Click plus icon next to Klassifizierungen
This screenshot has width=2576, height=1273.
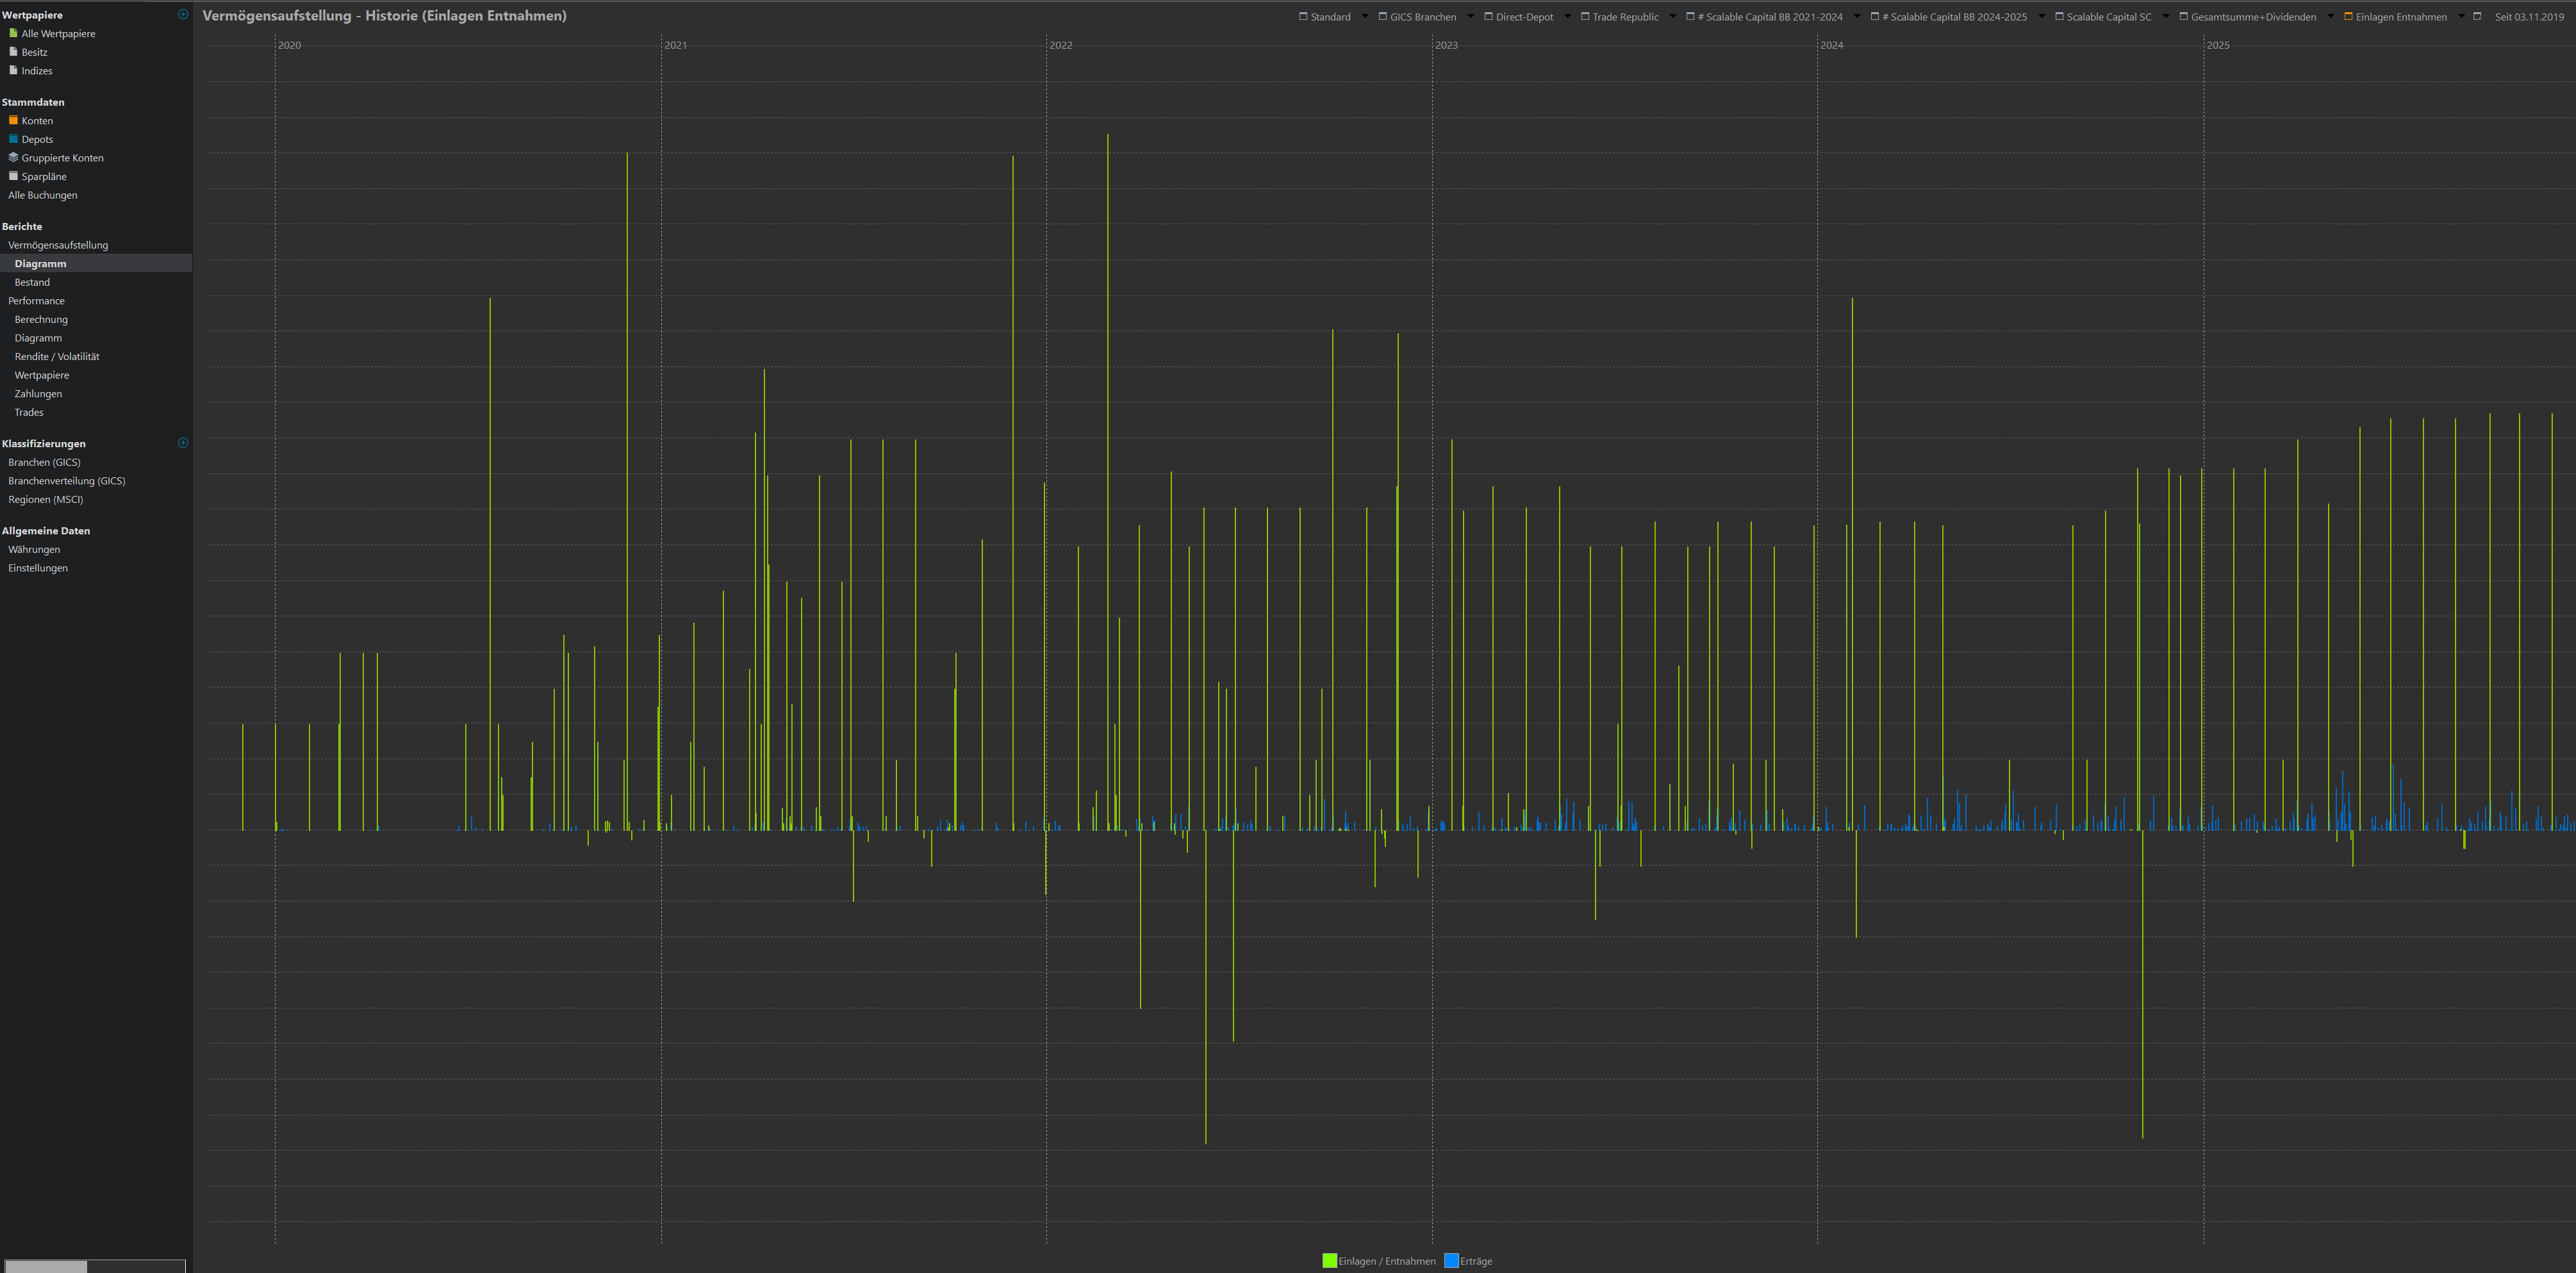pyautogui.click(x=183, y=443)
